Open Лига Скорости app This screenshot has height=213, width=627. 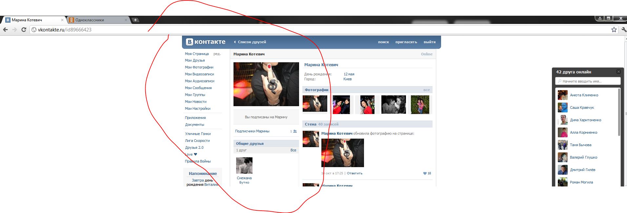tap(197, 141)
